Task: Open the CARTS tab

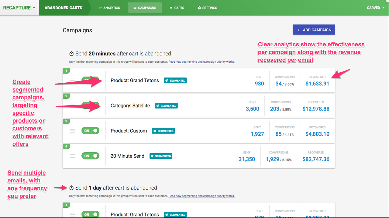Action: [177, 8]
